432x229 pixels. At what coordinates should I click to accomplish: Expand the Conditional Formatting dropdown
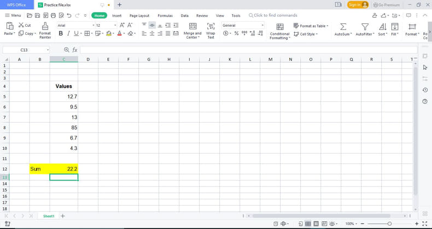point(289,38)
